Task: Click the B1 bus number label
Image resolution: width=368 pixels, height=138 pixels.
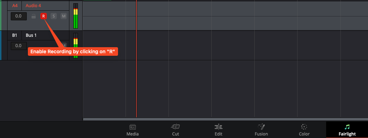Action: (x=15, y=35)
